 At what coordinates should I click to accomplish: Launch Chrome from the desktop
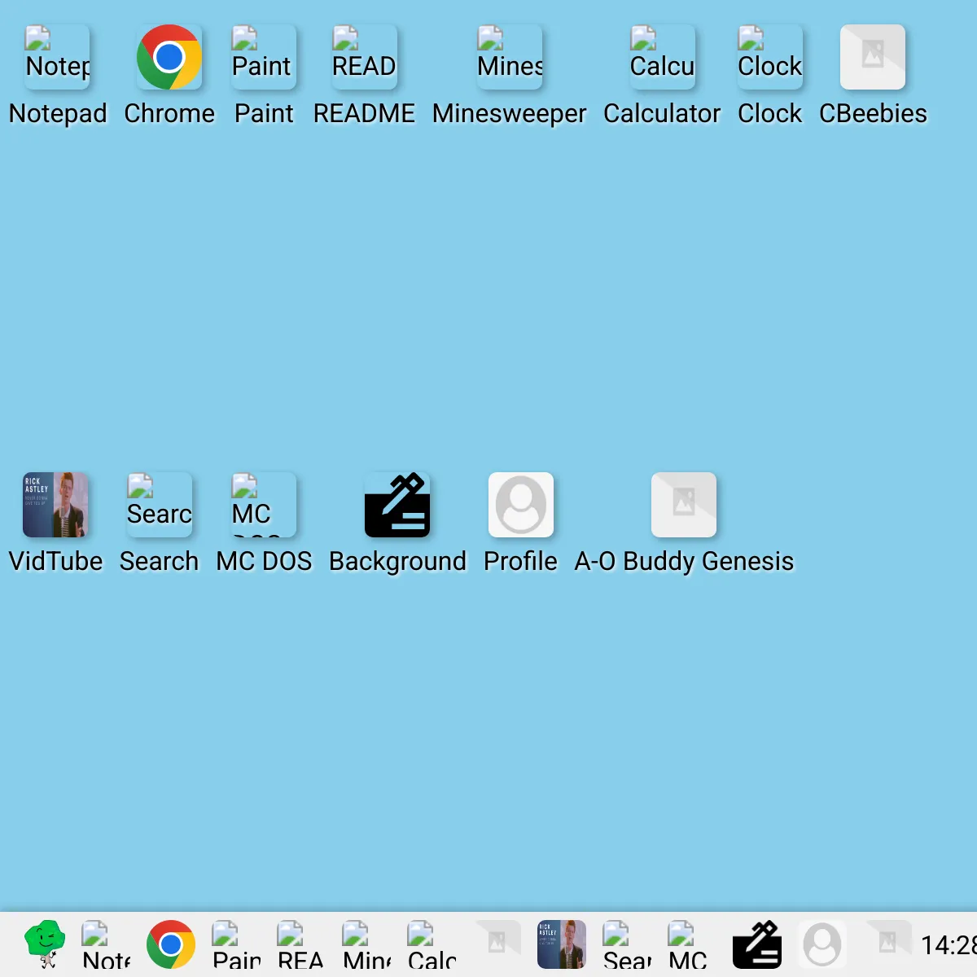tap(169, 56)
